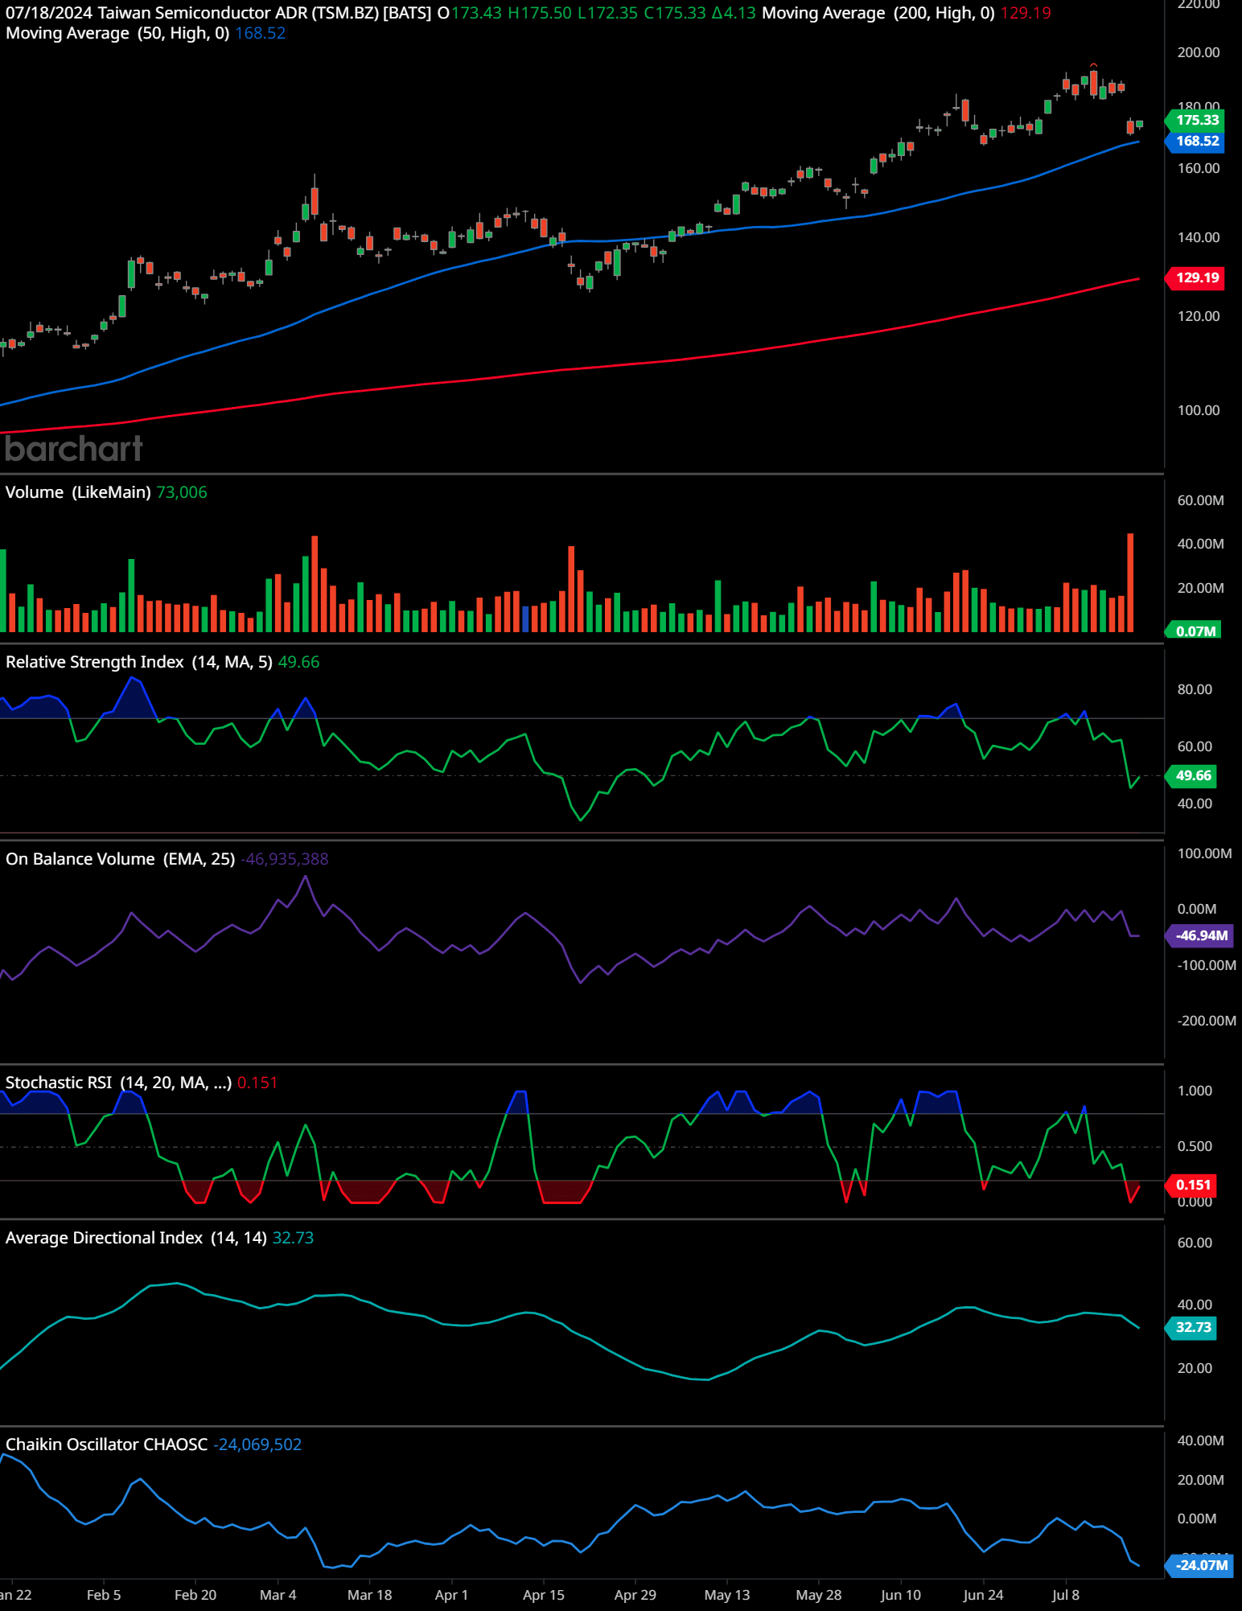Image resolution: width=1242 pixels, height=1611 pixels.
Task: Click the Apr 1 date label
Action: coord(451,1595)
